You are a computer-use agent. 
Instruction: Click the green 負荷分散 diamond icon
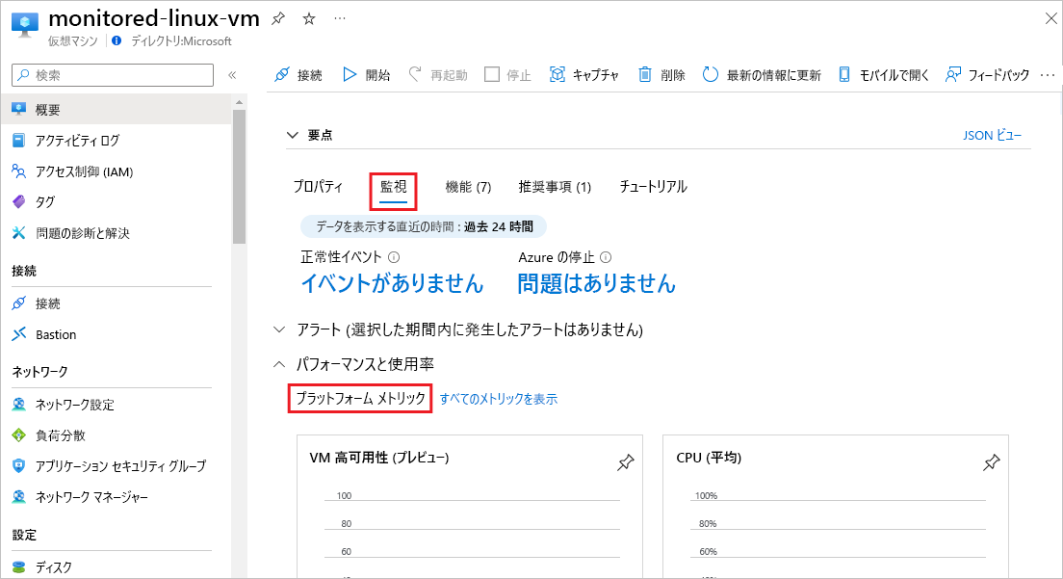pyautogui.click(x=19, y=435)
